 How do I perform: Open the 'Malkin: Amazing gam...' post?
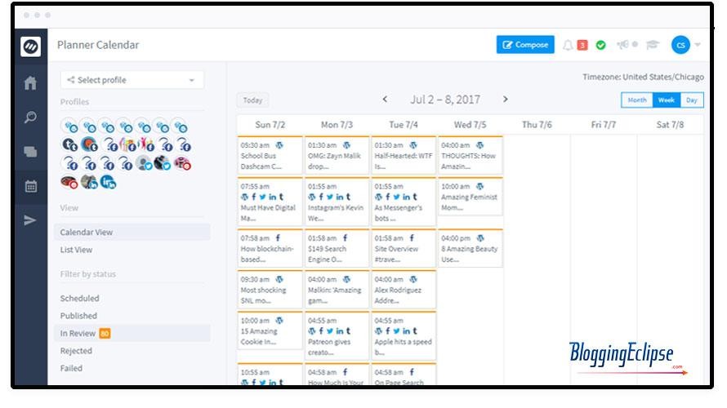tap(337, 290)
